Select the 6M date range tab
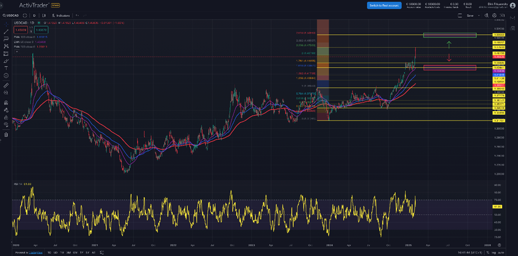Screen dimensions: 518x256 tap(75, 252)
